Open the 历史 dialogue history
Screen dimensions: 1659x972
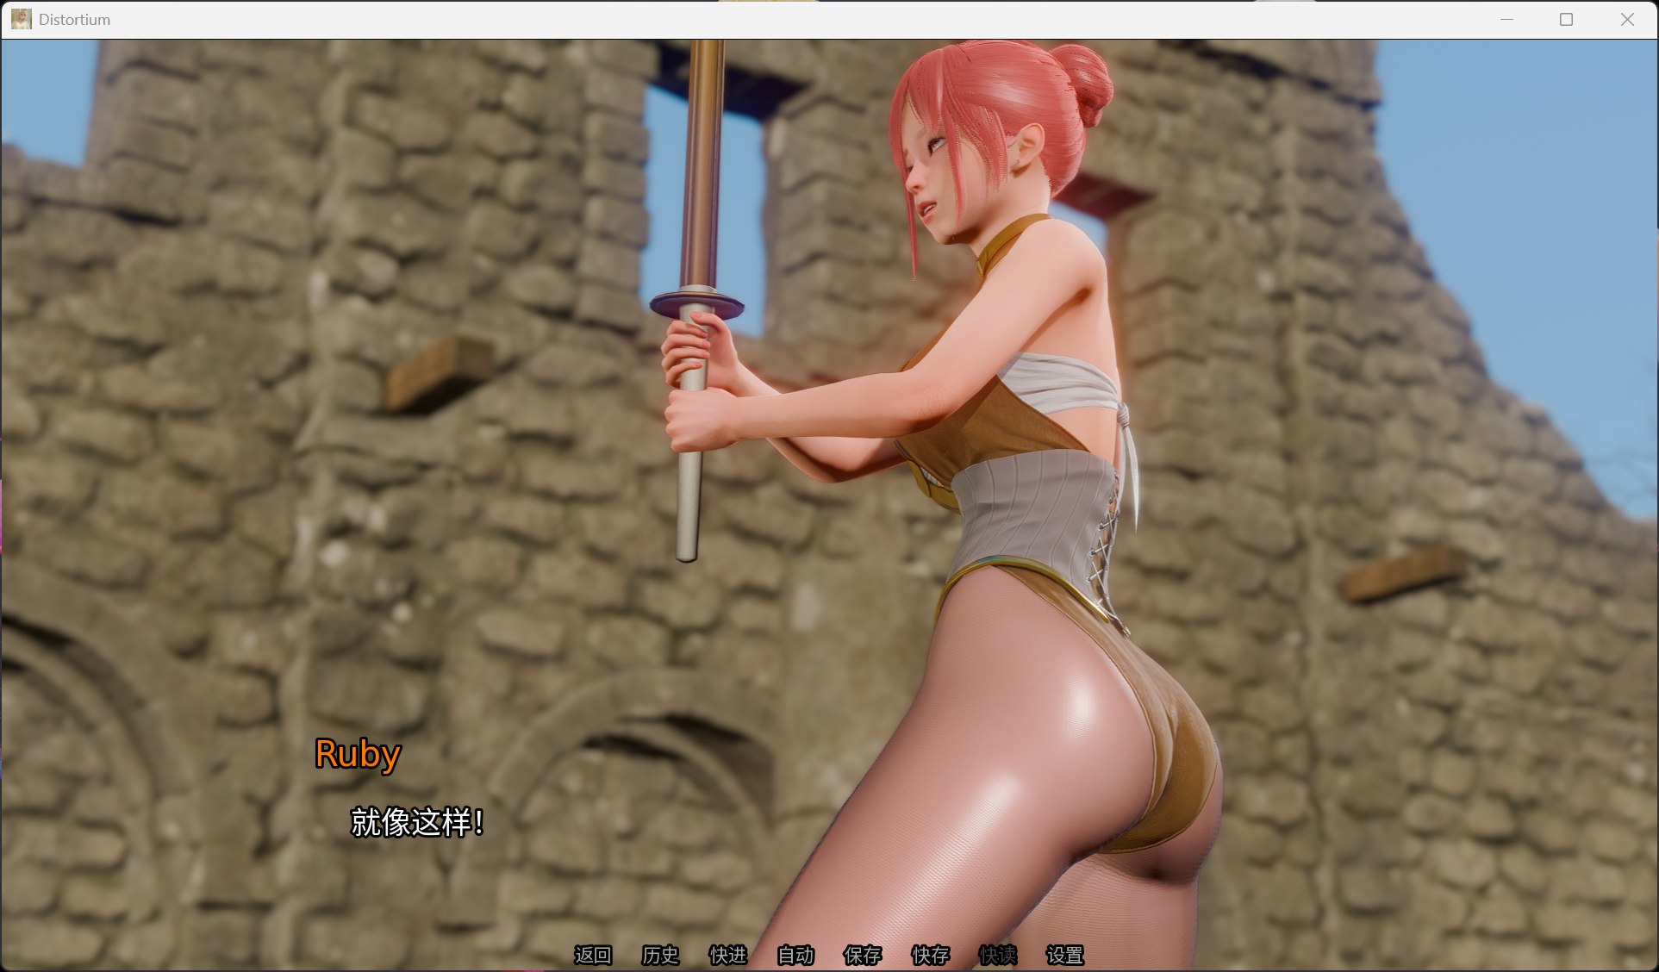pyautogui.click(x=660, y=955)
